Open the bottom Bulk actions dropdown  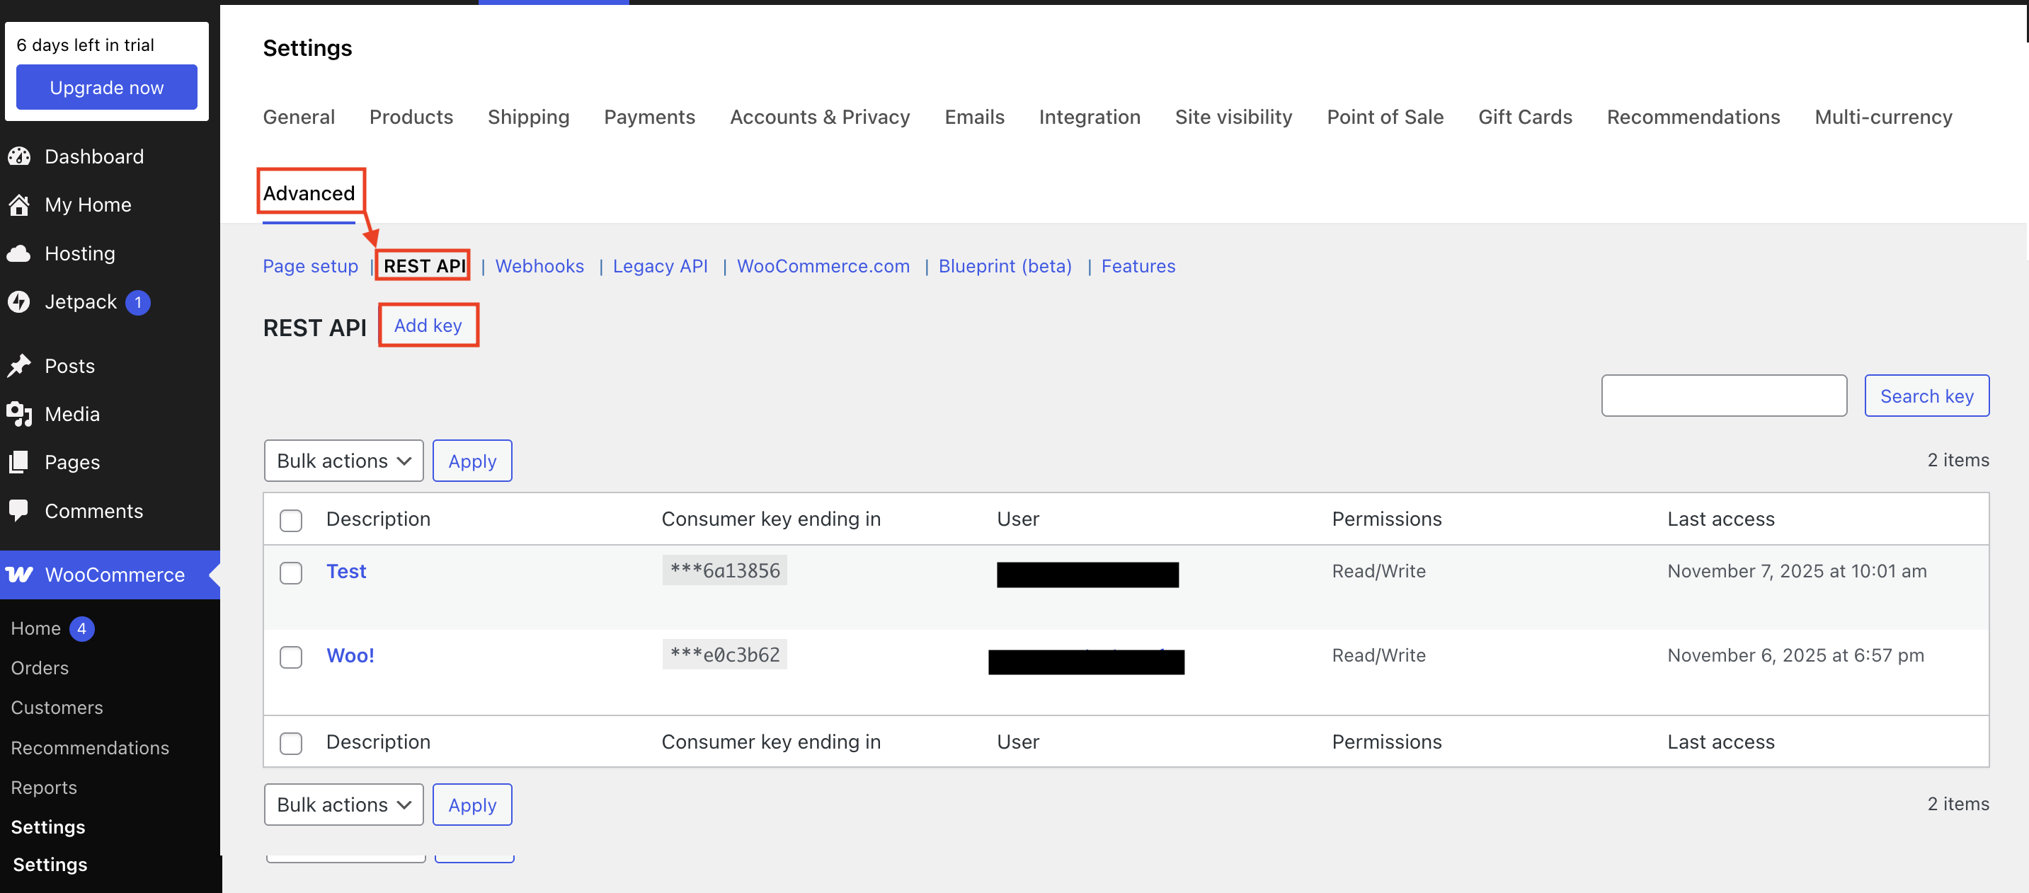pyautogui.click(x=343, y=804)
